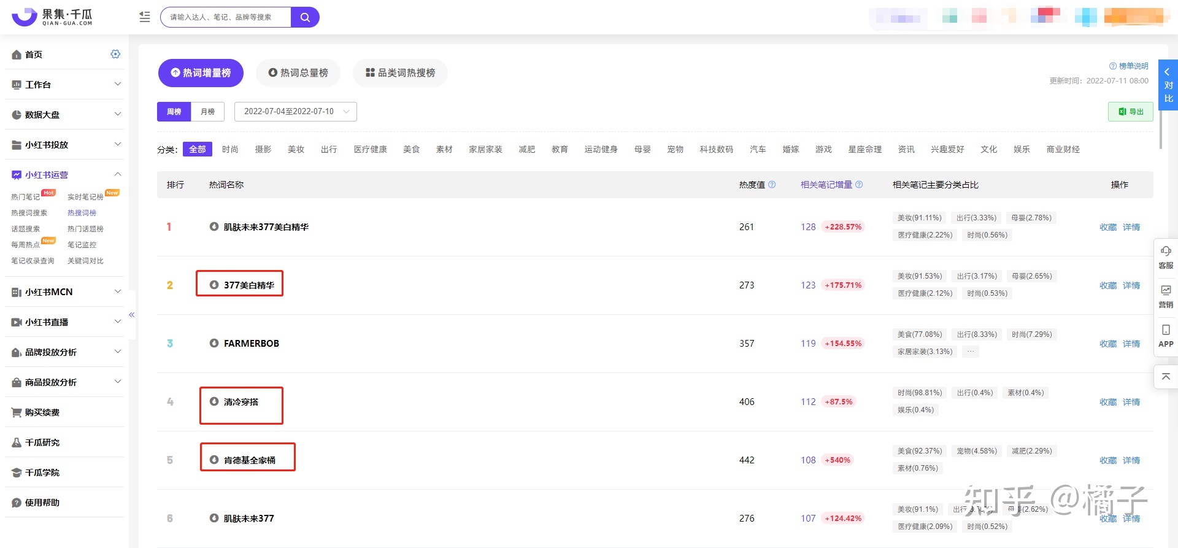Switch to 月榜 monthly ranking
Viewport: 1178px width, 548px height.
point(208,112)
